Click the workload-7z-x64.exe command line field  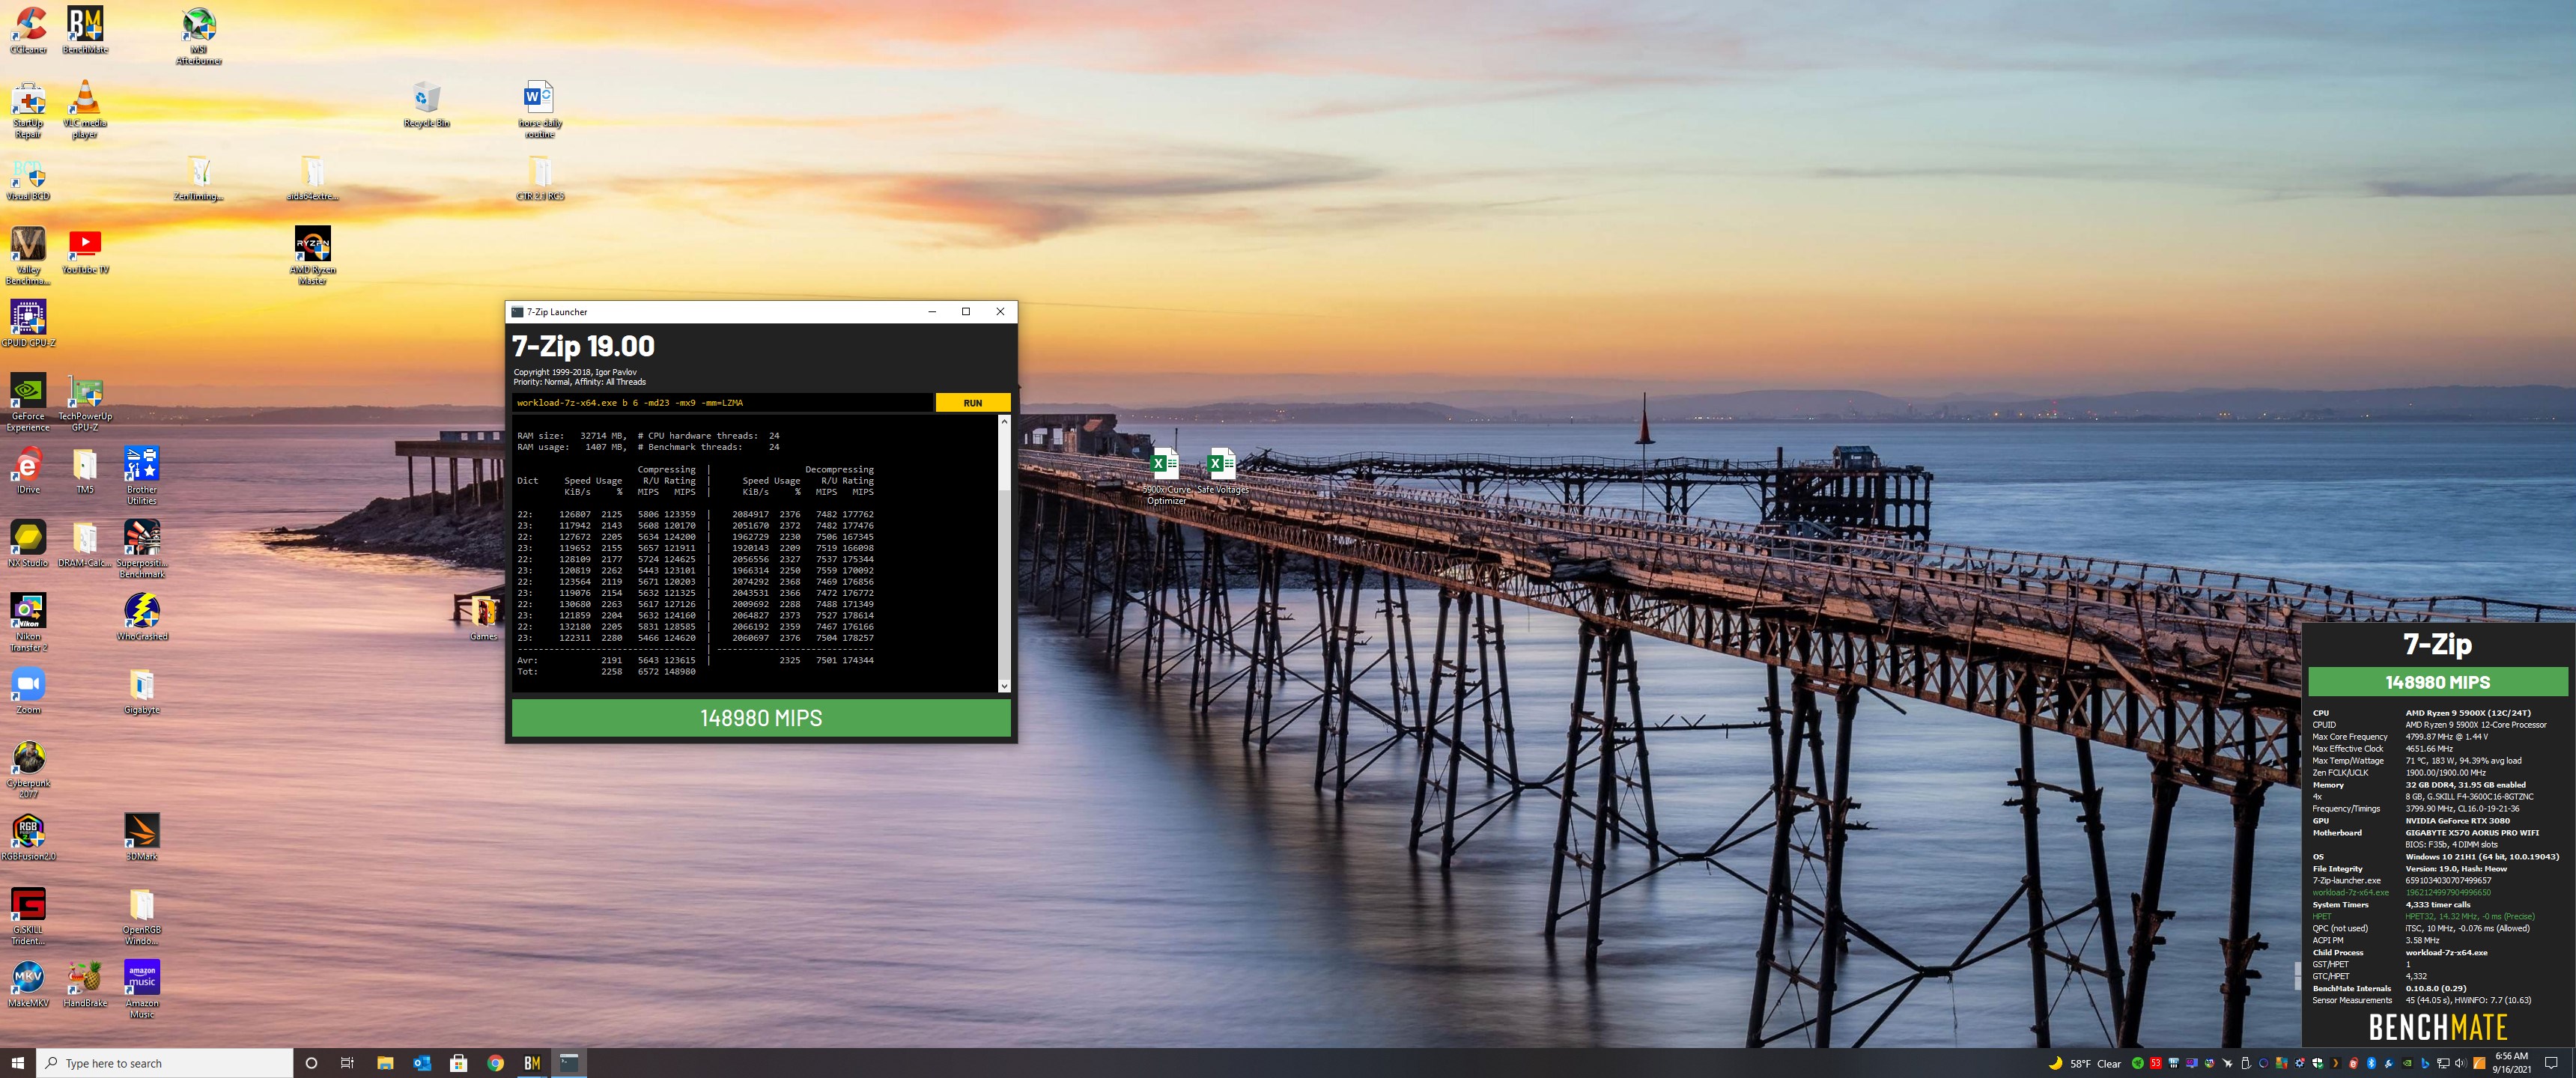click(722, 403)
